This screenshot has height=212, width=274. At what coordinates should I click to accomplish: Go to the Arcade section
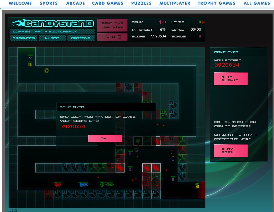[76, 3]
